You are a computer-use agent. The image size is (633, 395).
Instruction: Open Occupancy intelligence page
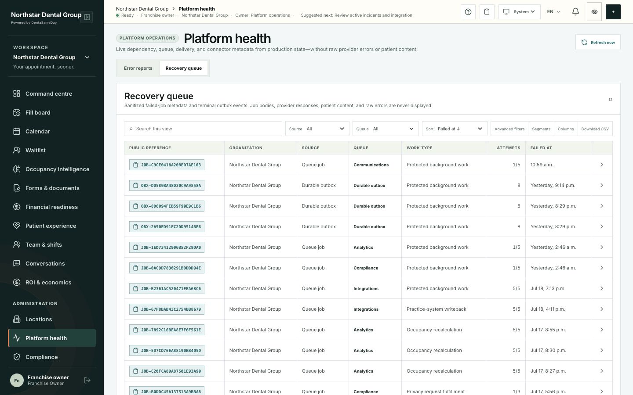[x=52, y=169]
